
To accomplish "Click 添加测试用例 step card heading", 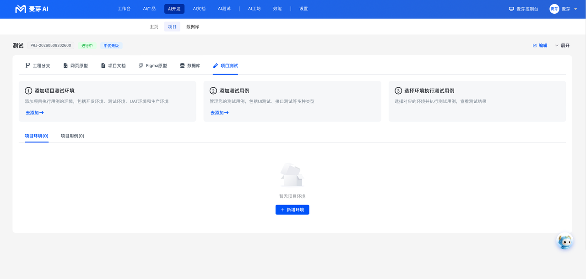I will 234,91.
